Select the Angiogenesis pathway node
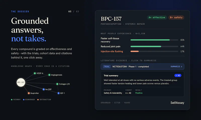This screenshot has height=120, width=201. click(x=49, y=75)
